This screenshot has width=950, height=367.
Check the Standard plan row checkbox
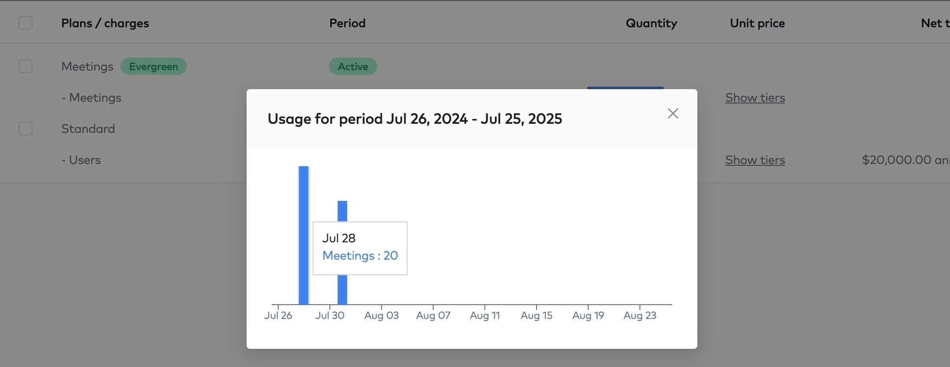26,129
